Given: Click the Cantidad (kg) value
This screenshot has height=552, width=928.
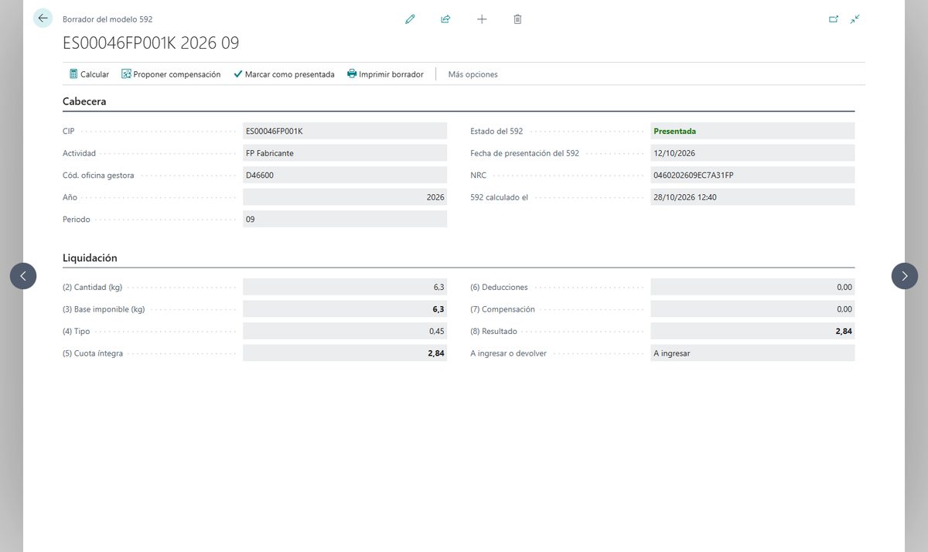Looking at the screenshot, I should point(345,287).
